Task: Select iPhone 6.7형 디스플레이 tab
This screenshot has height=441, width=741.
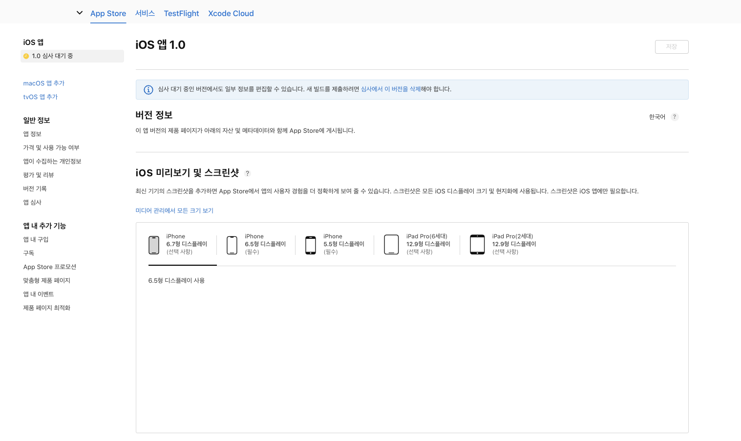Action: pyautogui.click(x=183, y=244)
